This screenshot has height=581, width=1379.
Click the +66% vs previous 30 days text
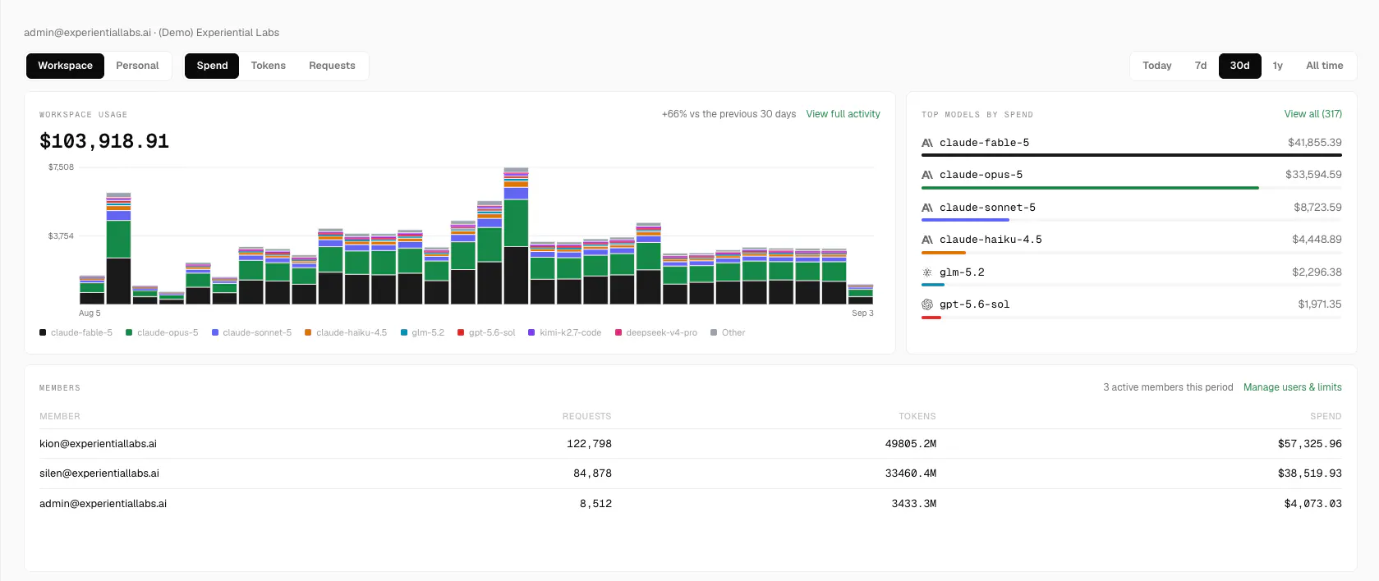coord(729,114)
